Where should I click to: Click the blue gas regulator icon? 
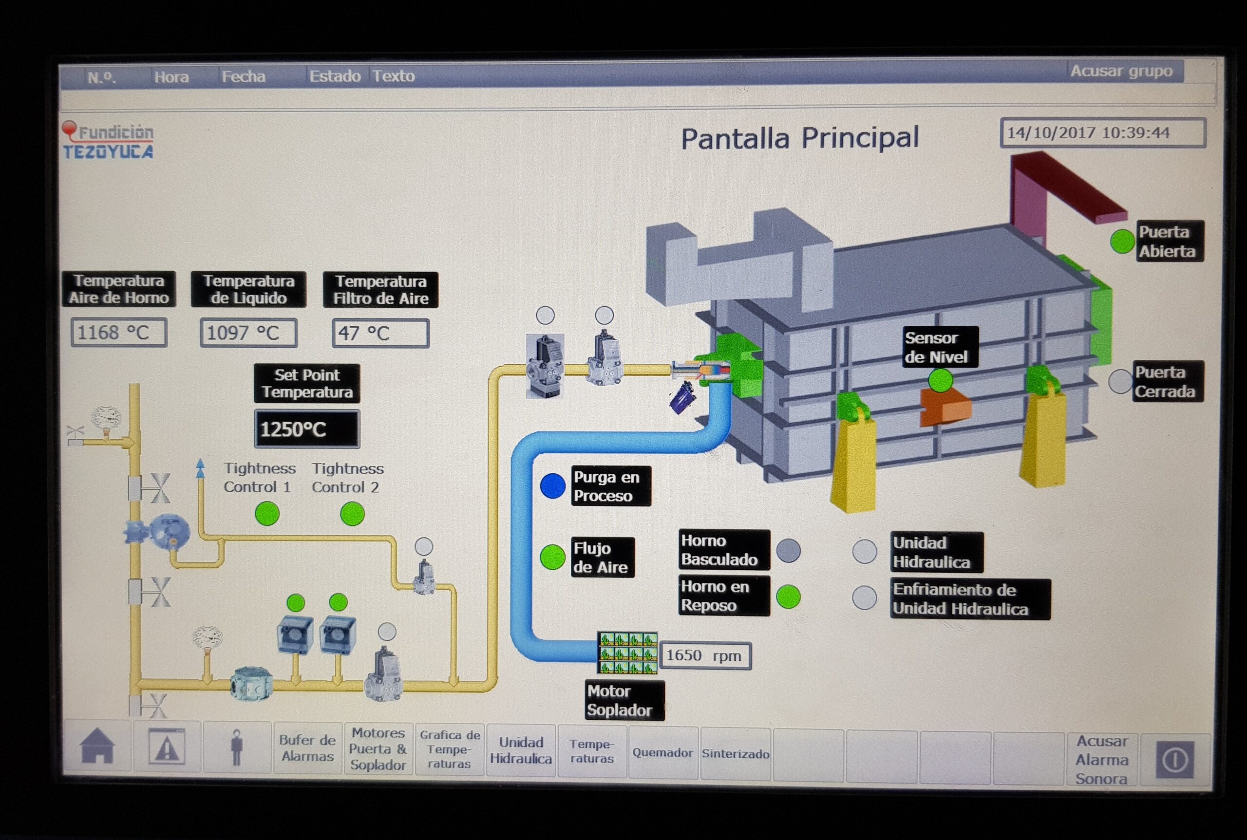click(x=161, y=532)
